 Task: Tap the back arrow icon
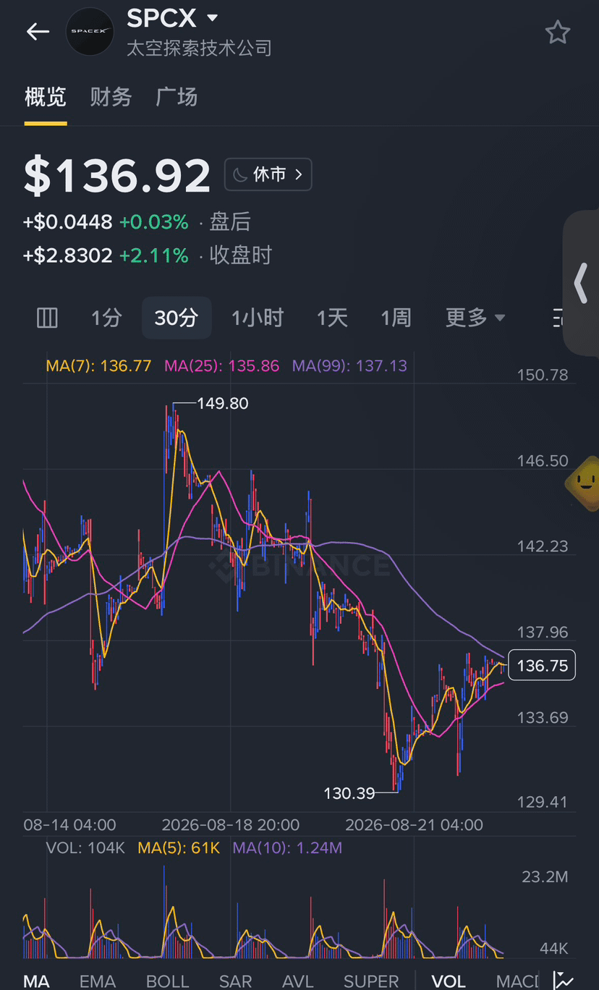38,31
